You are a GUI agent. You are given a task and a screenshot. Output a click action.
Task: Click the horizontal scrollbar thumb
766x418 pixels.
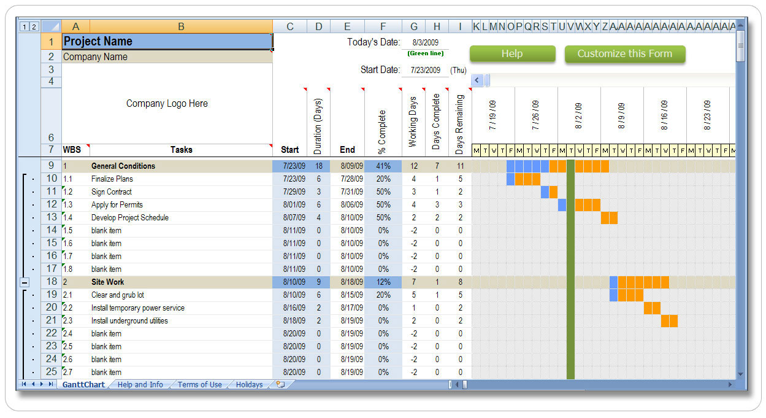[x=464, y=385]
